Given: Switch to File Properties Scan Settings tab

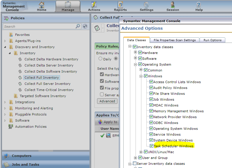Looking at the screenshot, I should pyautogui.click(x=175, y=40).
